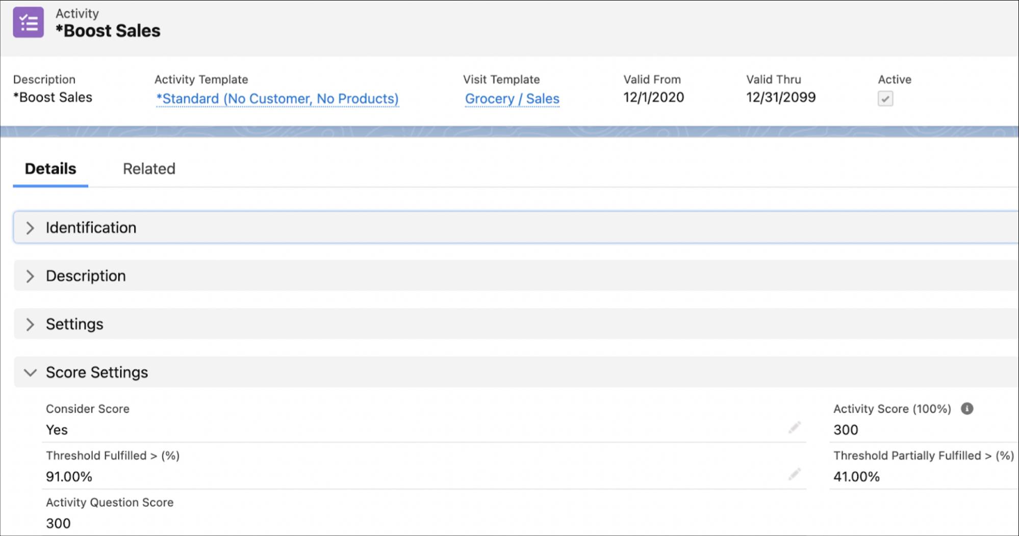Screen dimensions: 1019x536
Task: Click the Valid From date 12/1/2020
Action: (653, 97)
